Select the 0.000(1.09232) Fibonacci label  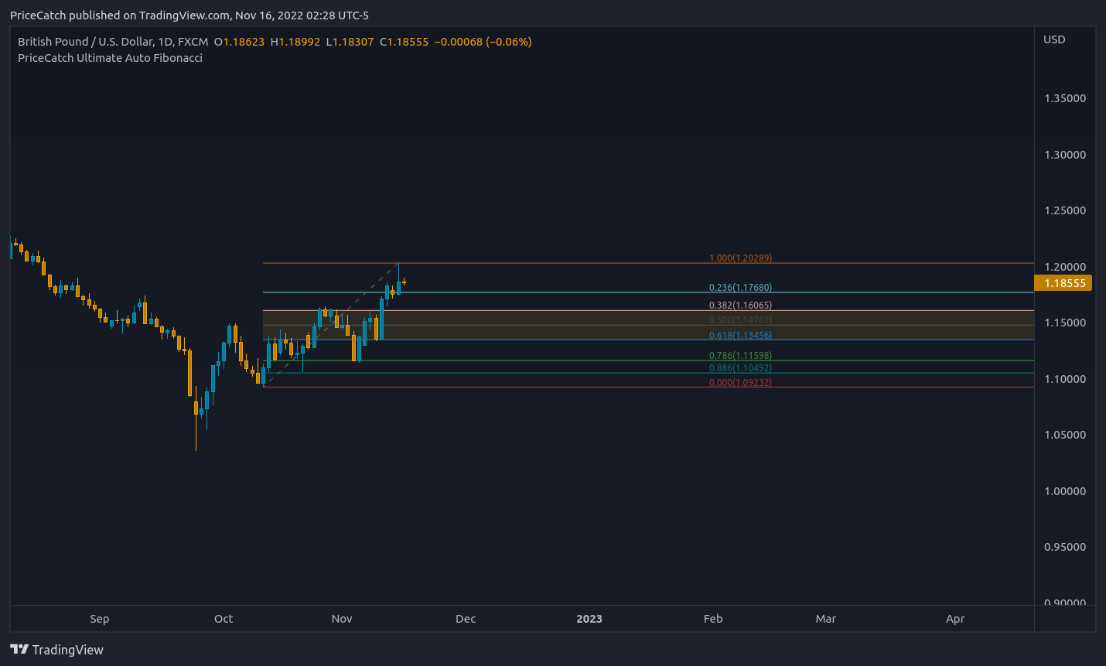[740, 383]
